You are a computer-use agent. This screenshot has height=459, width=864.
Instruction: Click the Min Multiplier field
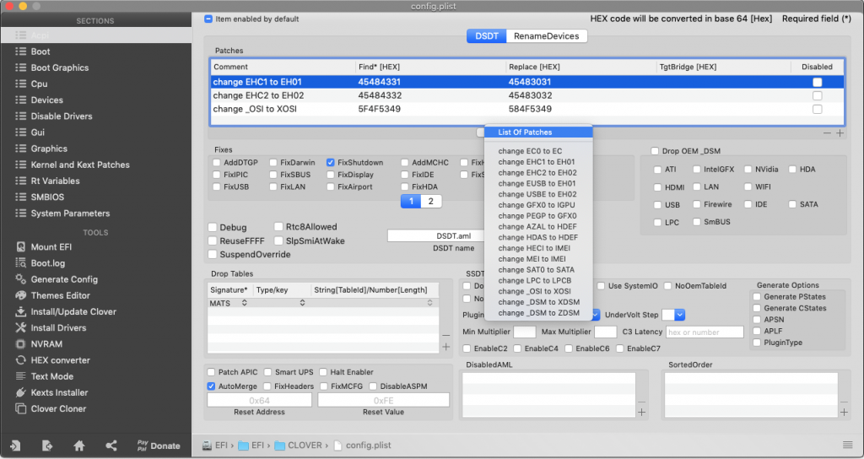coord(525,332)
